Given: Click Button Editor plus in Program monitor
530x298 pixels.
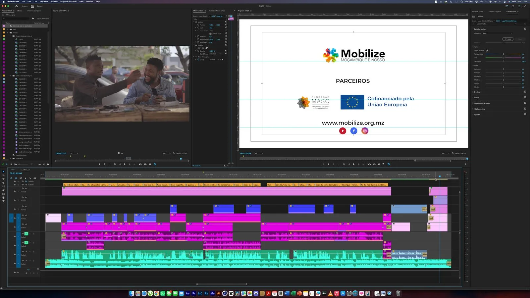Looking at the screenshot, I should click(x=466, y=164).
